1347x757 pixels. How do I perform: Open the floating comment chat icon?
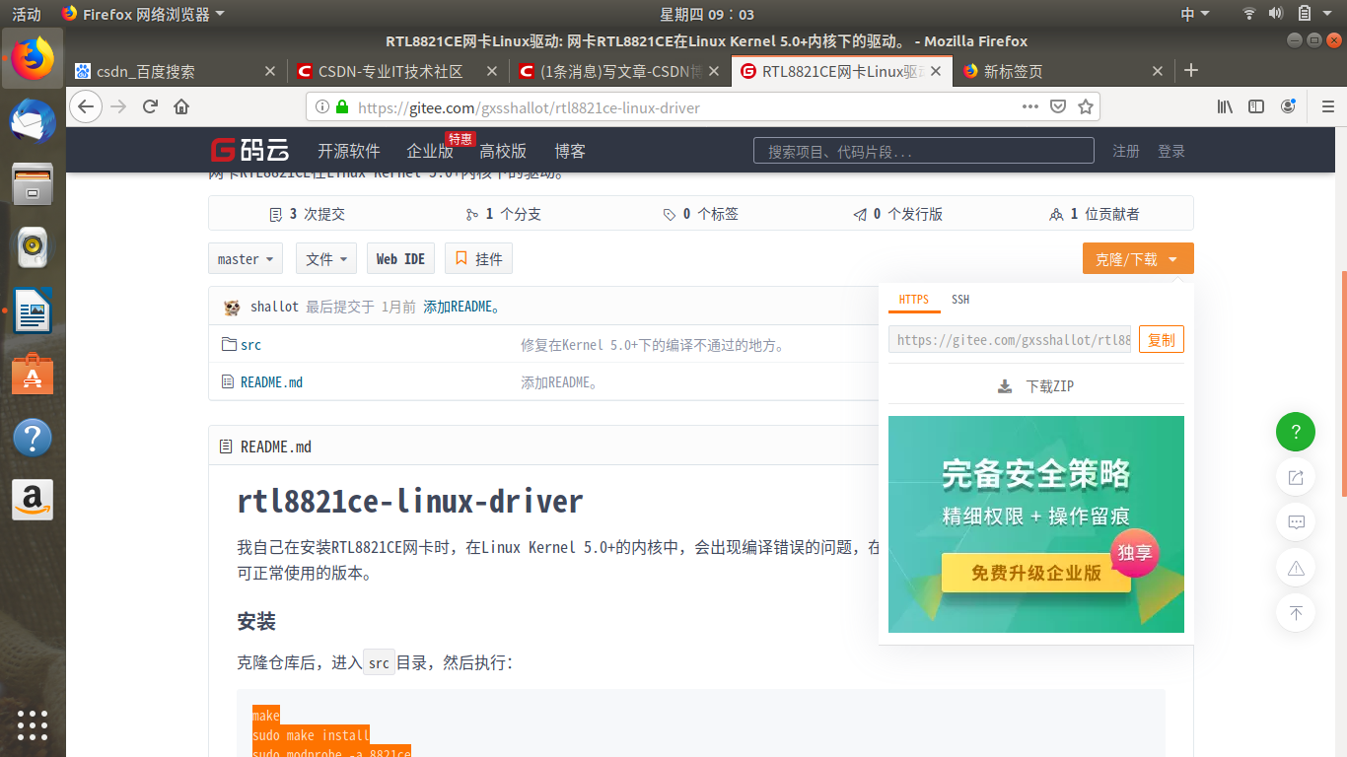[1296, 522]
